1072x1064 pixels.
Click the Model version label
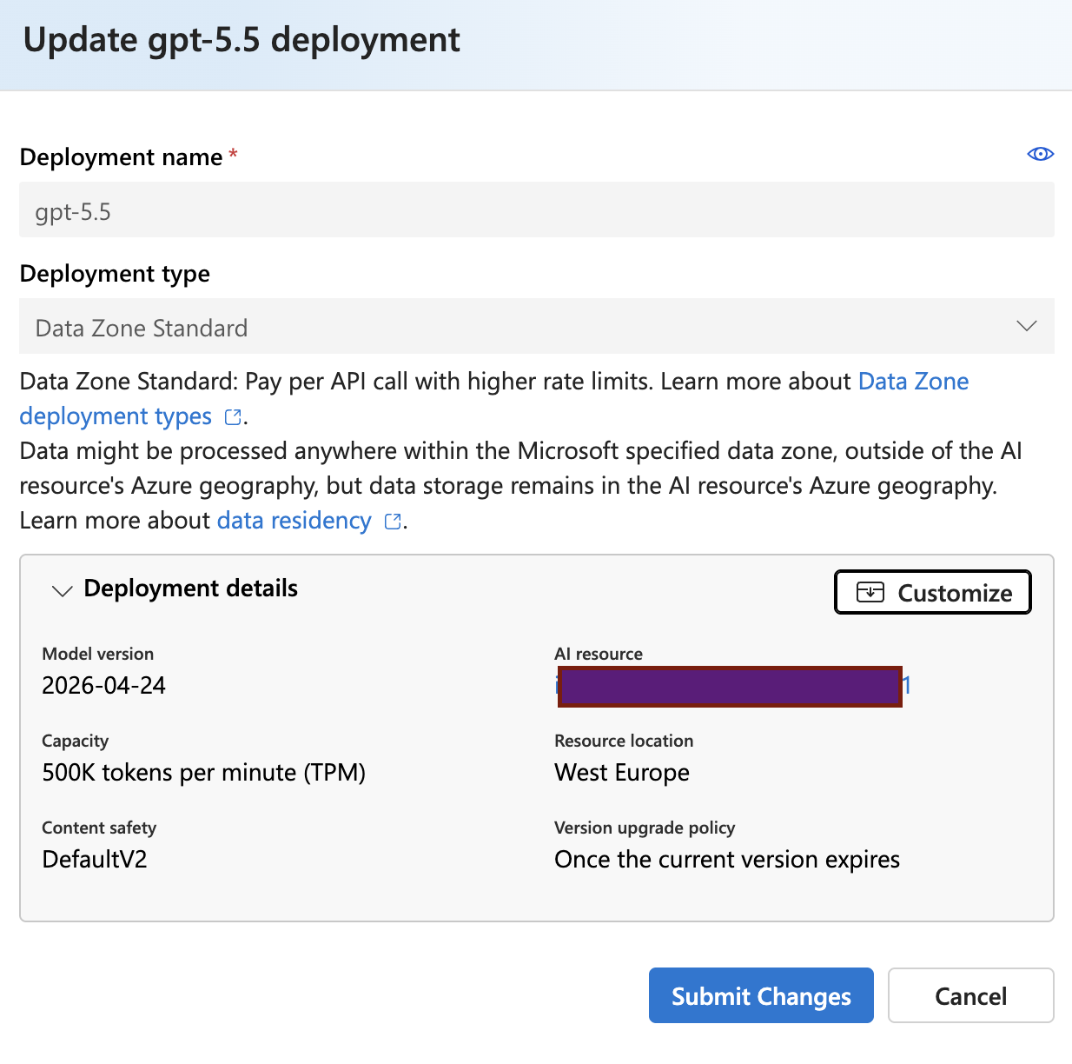click(98, 654)
